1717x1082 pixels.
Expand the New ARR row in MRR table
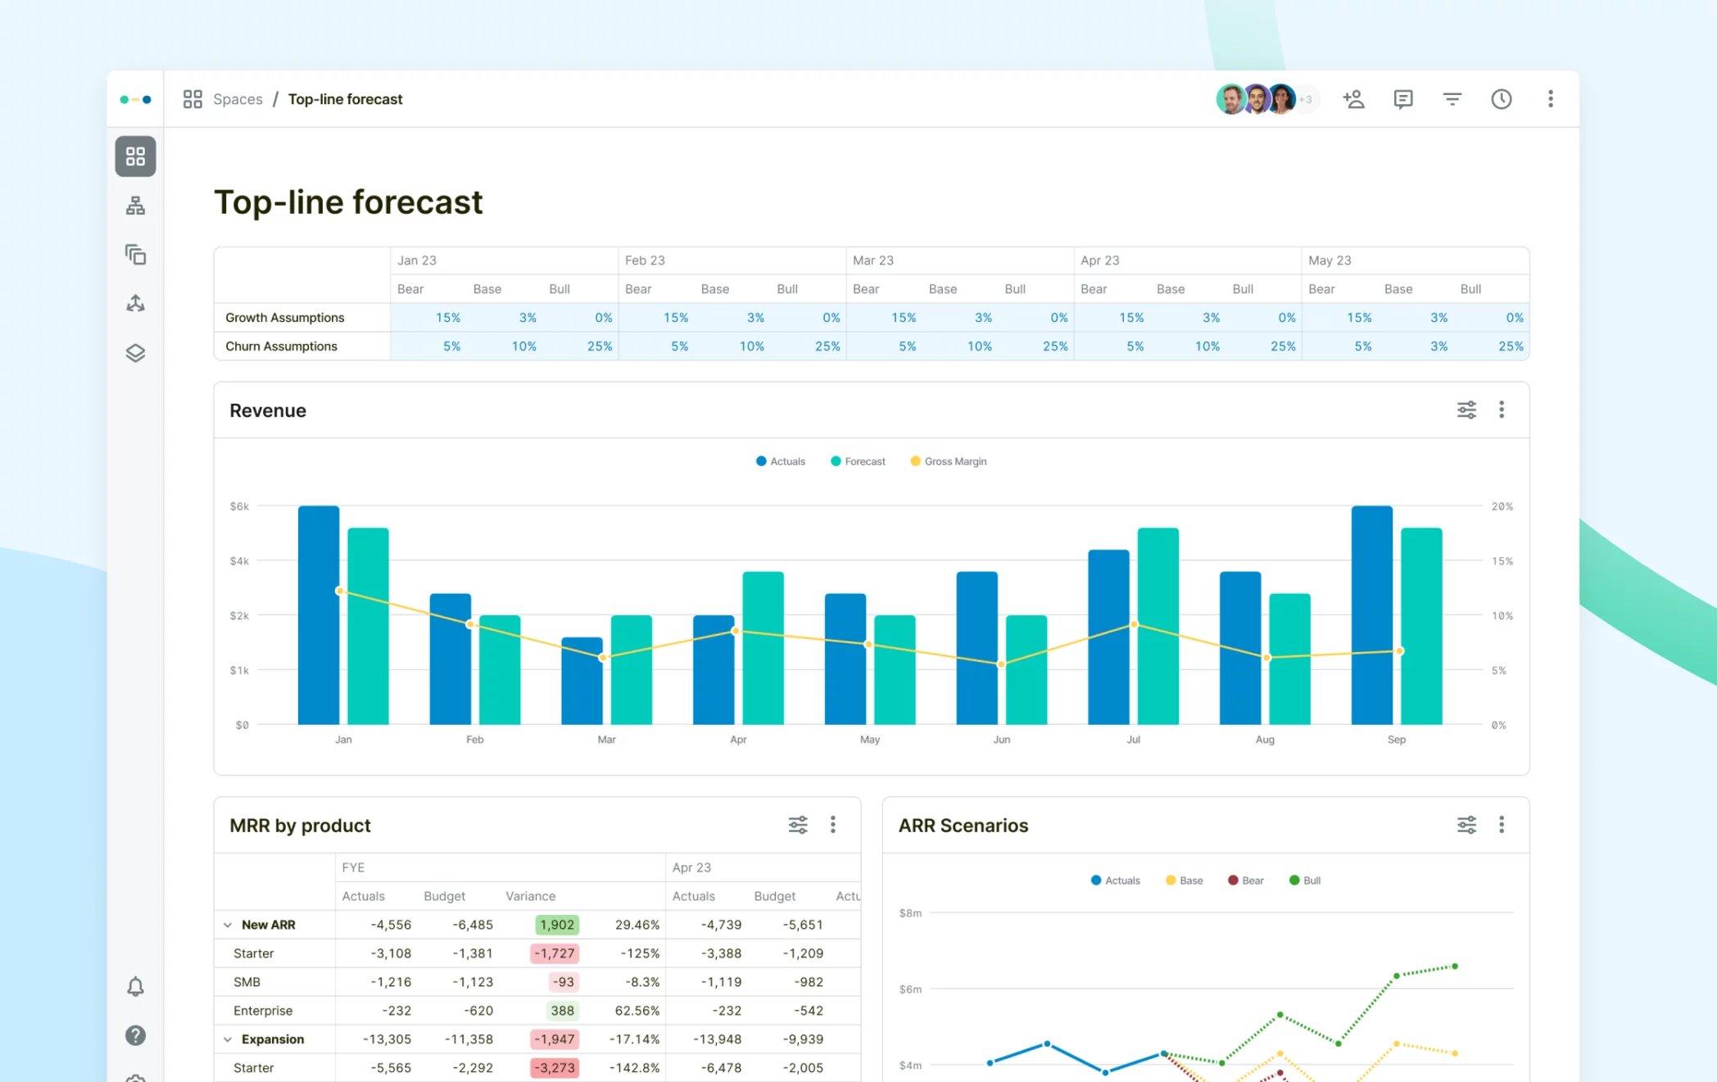click(229, 925)
